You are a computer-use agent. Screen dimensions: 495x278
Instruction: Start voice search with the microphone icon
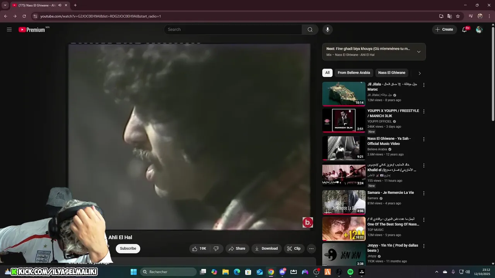[328, 29]
